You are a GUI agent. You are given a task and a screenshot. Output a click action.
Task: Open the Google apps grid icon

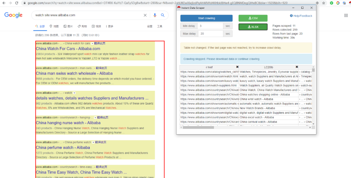pos(346,16)
